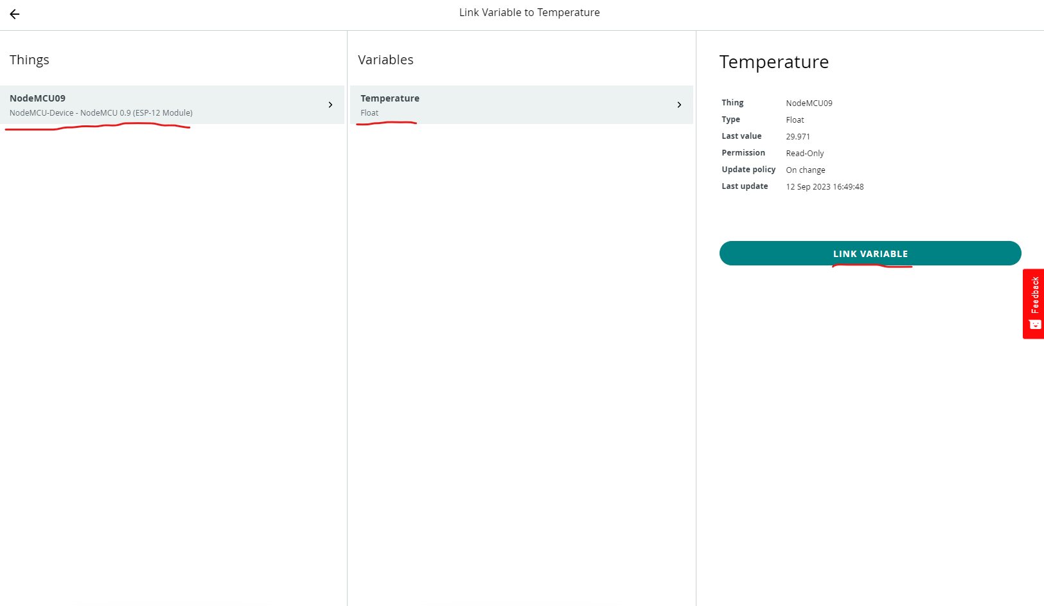The image size is (1044, 606).
Task: Click the Last update date 12 Sep 2023 16:49:48
Action: [825, 186]
